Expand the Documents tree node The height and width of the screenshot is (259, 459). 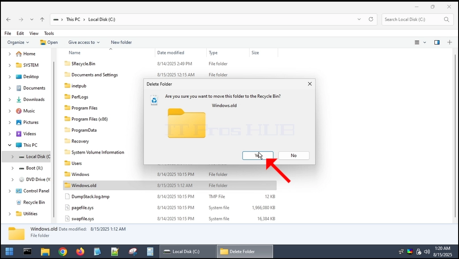point(10,88)
